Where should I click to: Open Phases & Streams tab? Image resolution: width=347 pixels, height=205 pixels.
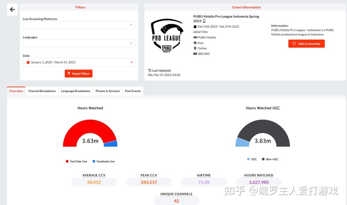pos(108,91)
